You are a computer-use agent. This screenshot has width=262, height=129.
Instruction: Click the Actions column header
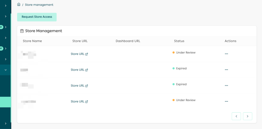[231, 41]
